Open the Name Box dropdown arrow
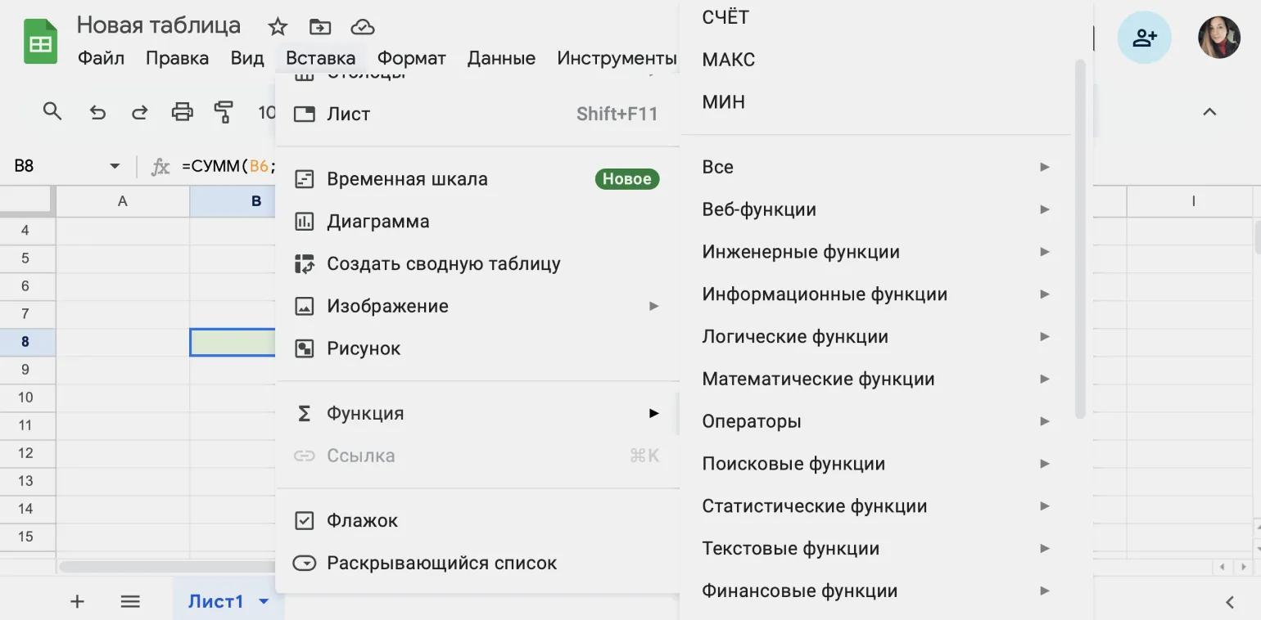 point(115,167)
